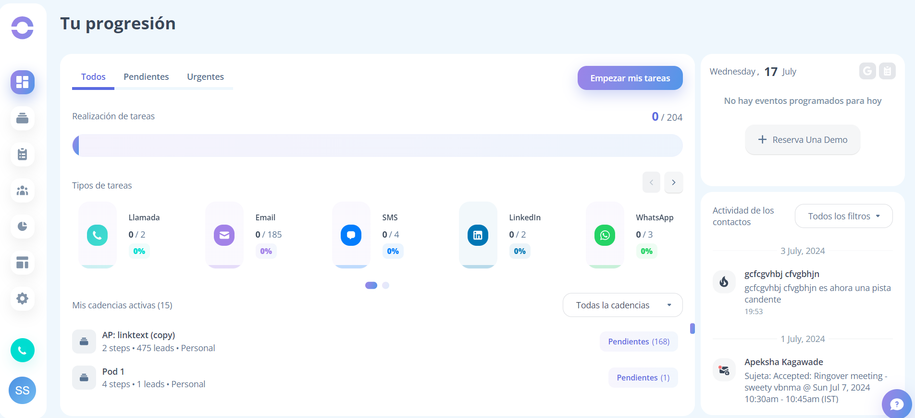Screen dimensions: 915x418
Task: Click the Apeksha Kagawade contact name
Action: (x=784, y=362)
